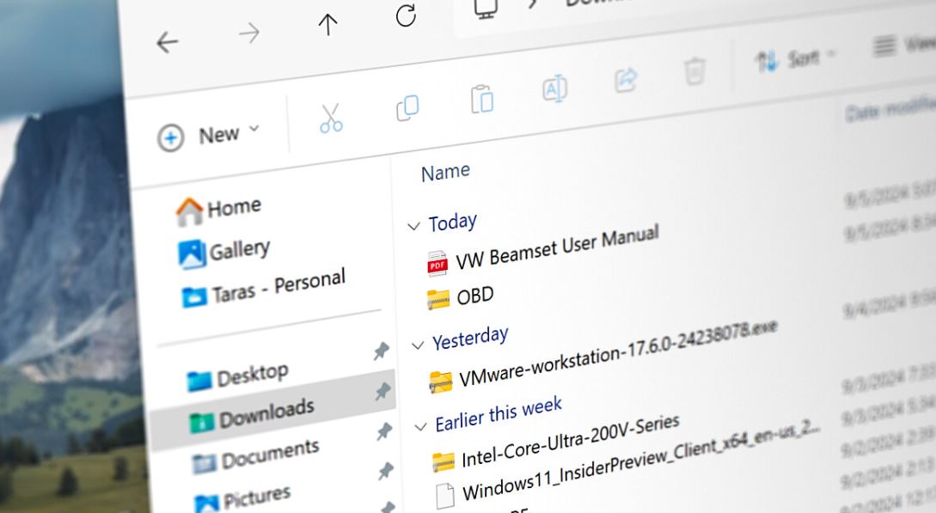Select the VW Beamset User Manual PDF
Image resolution: width=936 pixels, height=513 pixels.
[556, 247]
